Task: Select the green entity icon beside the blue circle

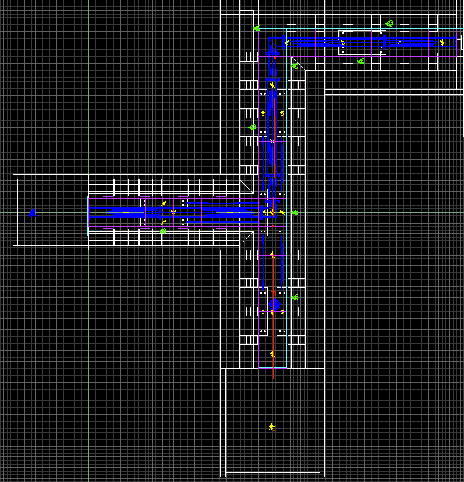Action: 295,298
